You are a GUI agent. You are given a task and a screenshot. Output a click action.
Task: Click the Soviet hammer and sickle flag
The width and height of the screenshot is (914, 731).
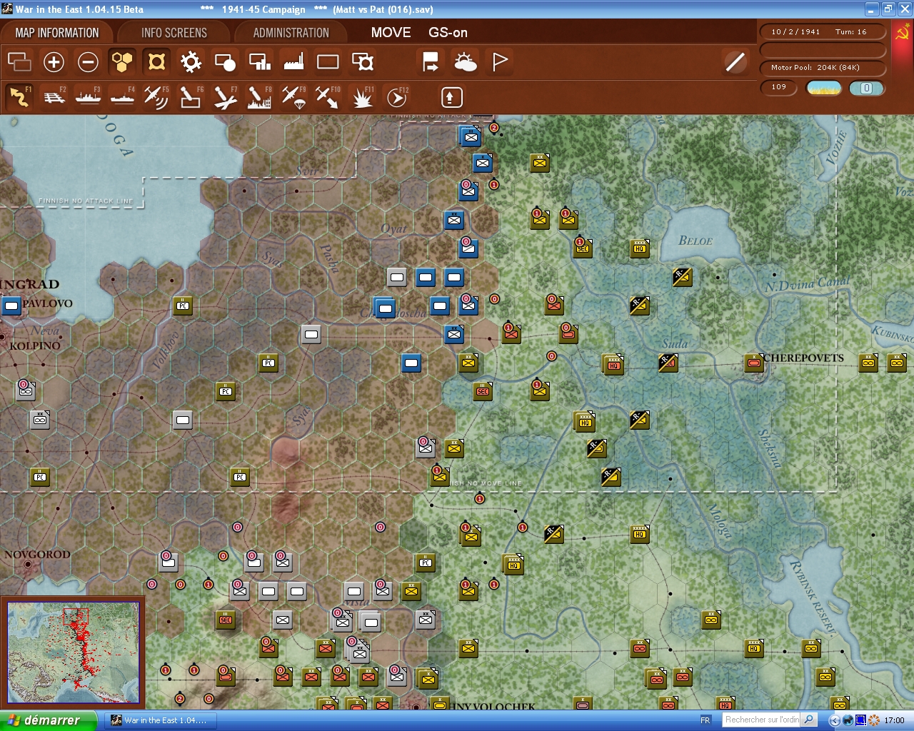tap(903, 33)
